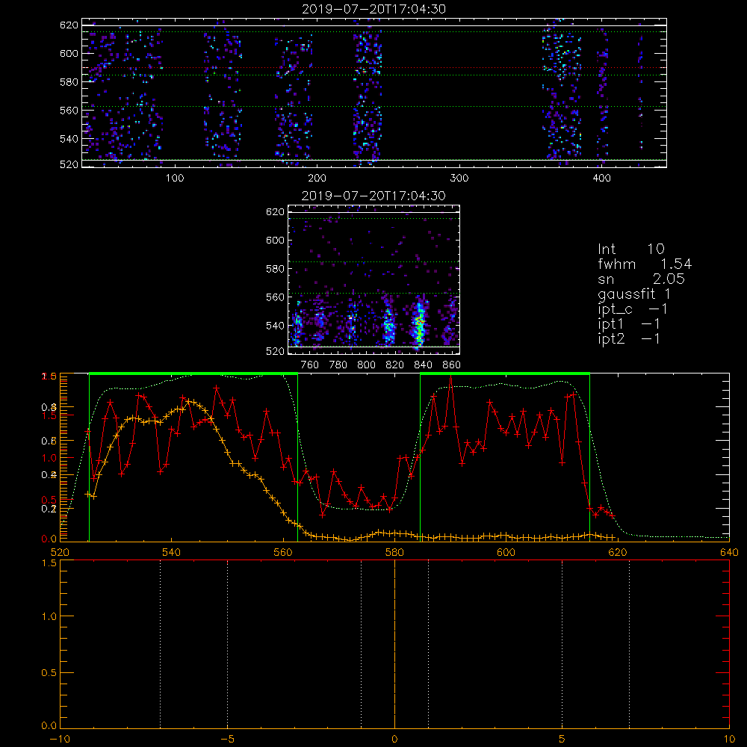Screen dimensions: 747x747
Task: Click the timestamp title above the small middle image
Action: (373, 196)
